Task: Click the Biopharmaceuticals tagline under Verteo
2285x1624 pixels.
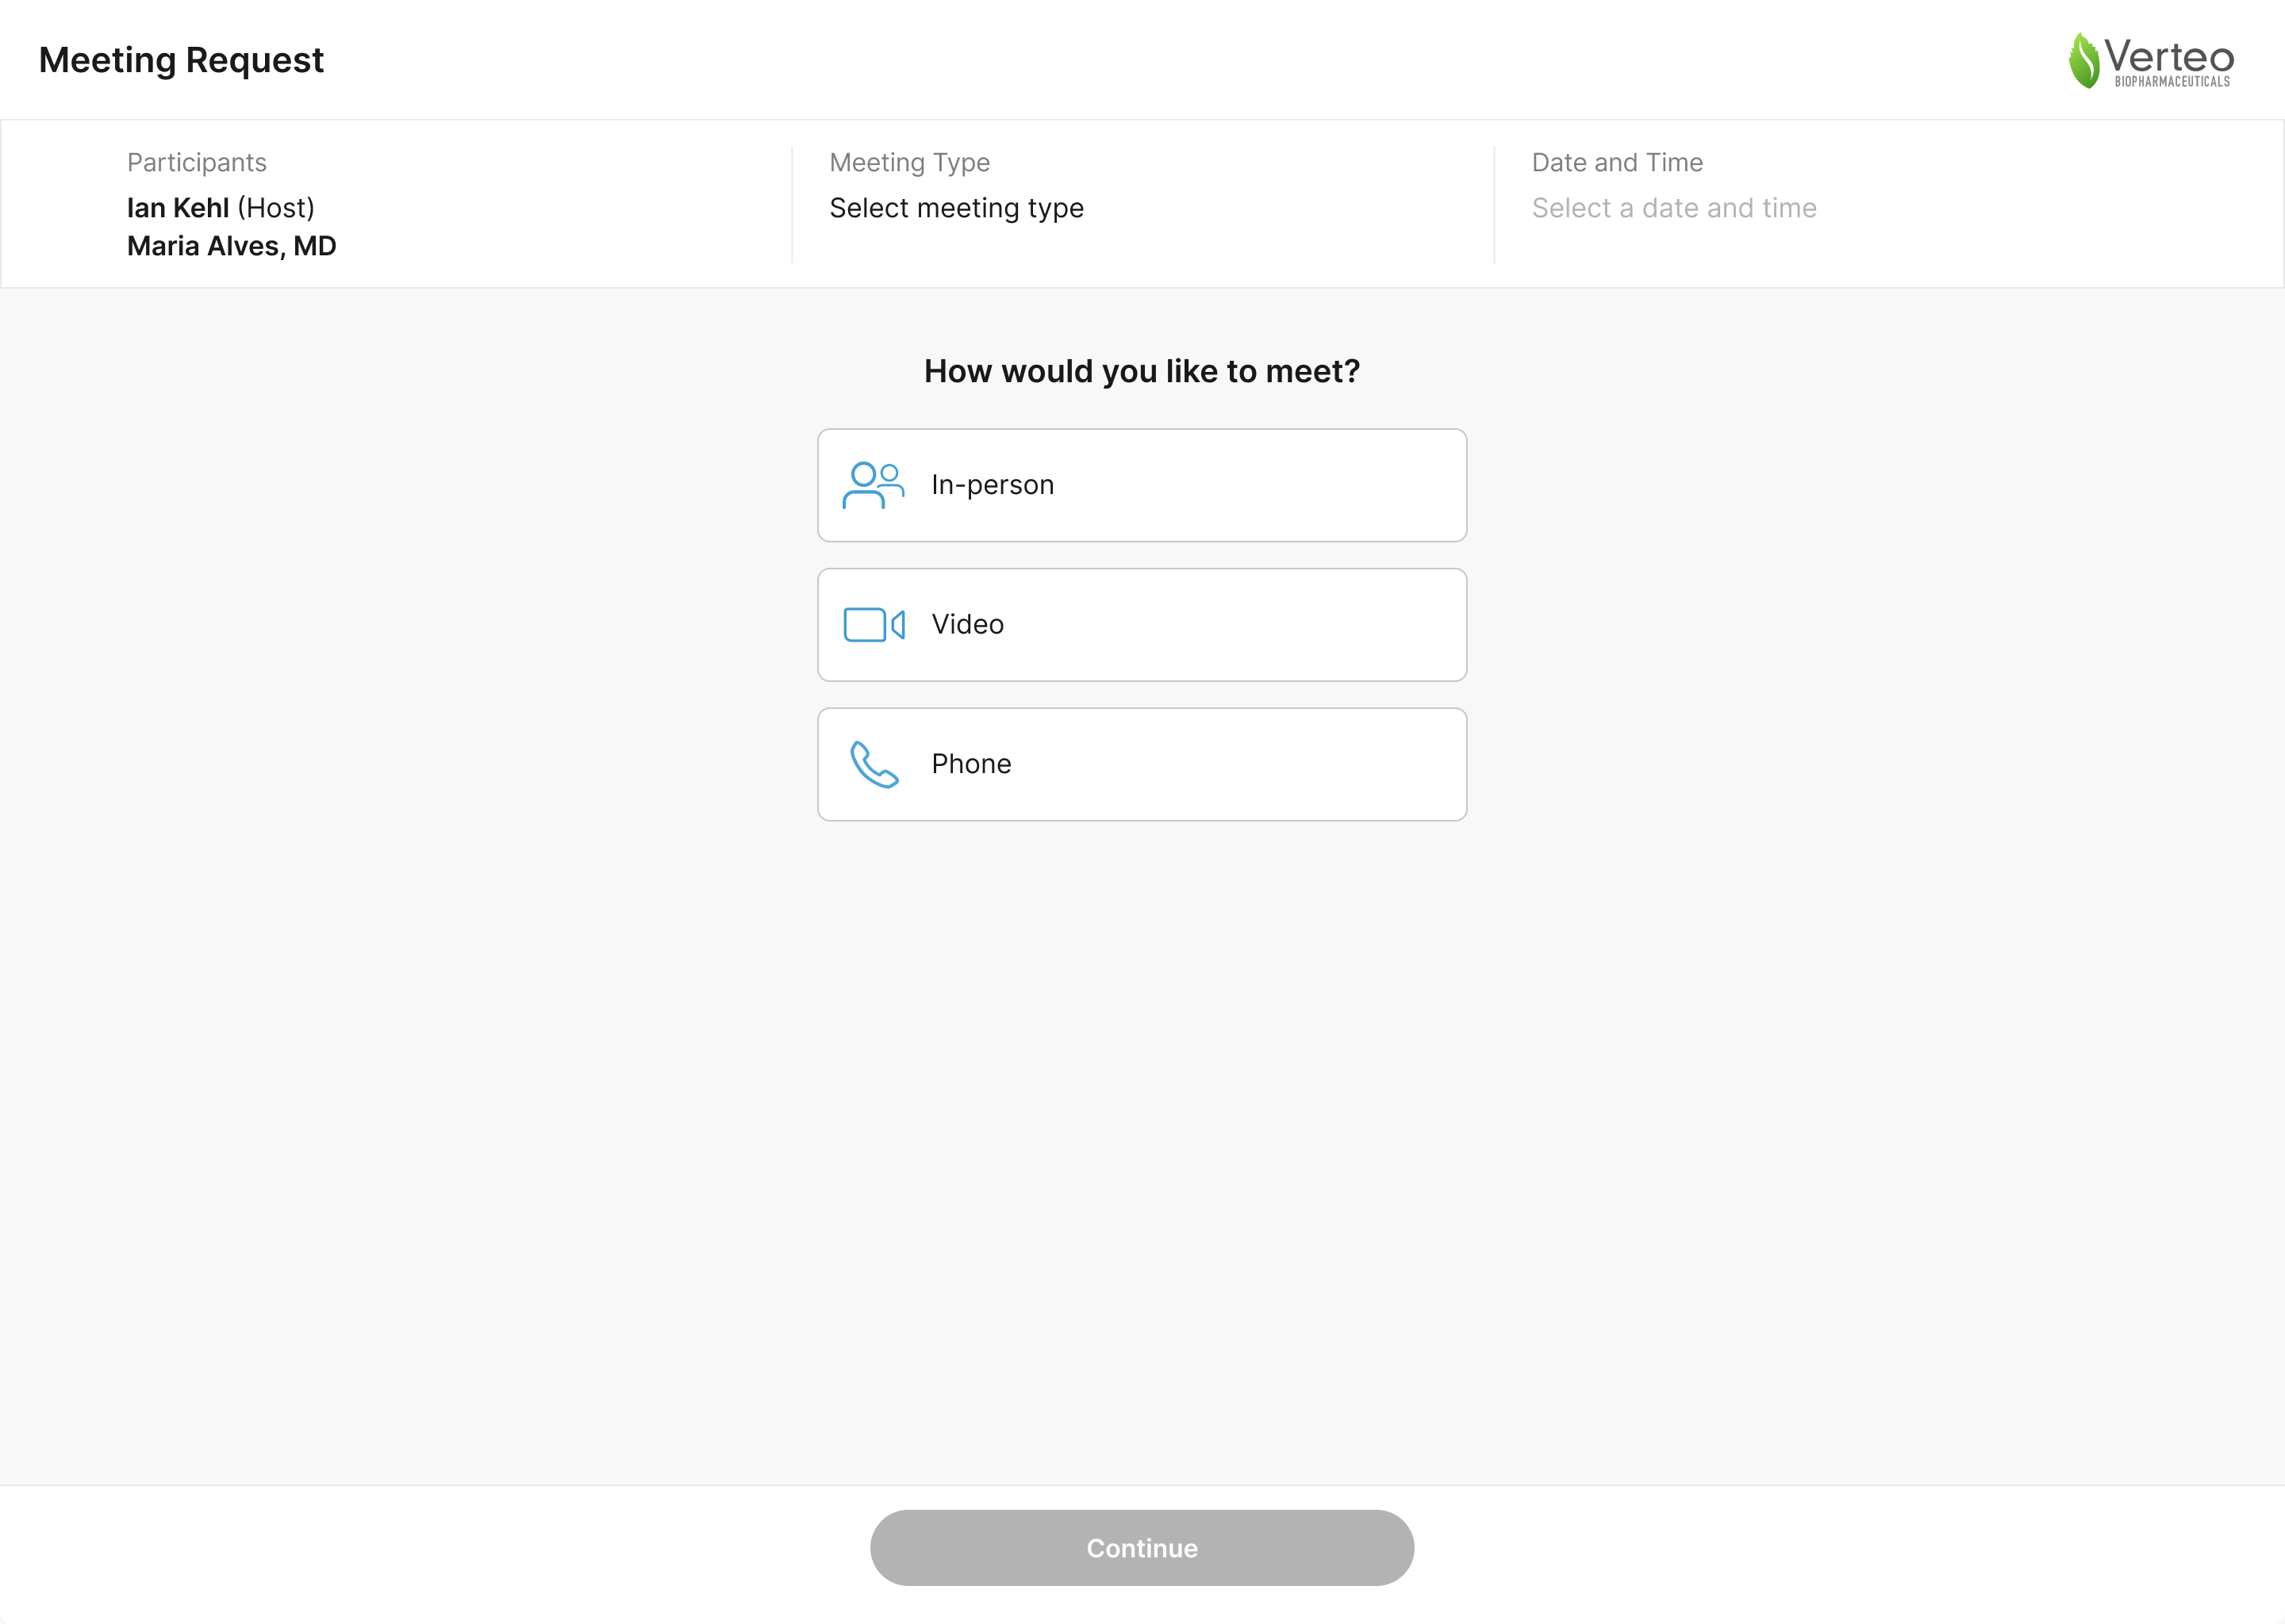Action: pyautogui.click(x=2172, y=82)
